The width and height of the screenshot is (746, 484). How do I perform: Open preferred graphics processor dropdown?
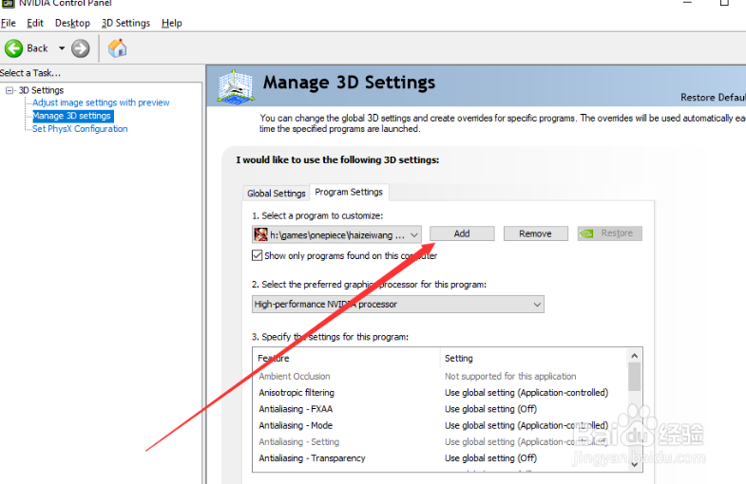[398, 305]
